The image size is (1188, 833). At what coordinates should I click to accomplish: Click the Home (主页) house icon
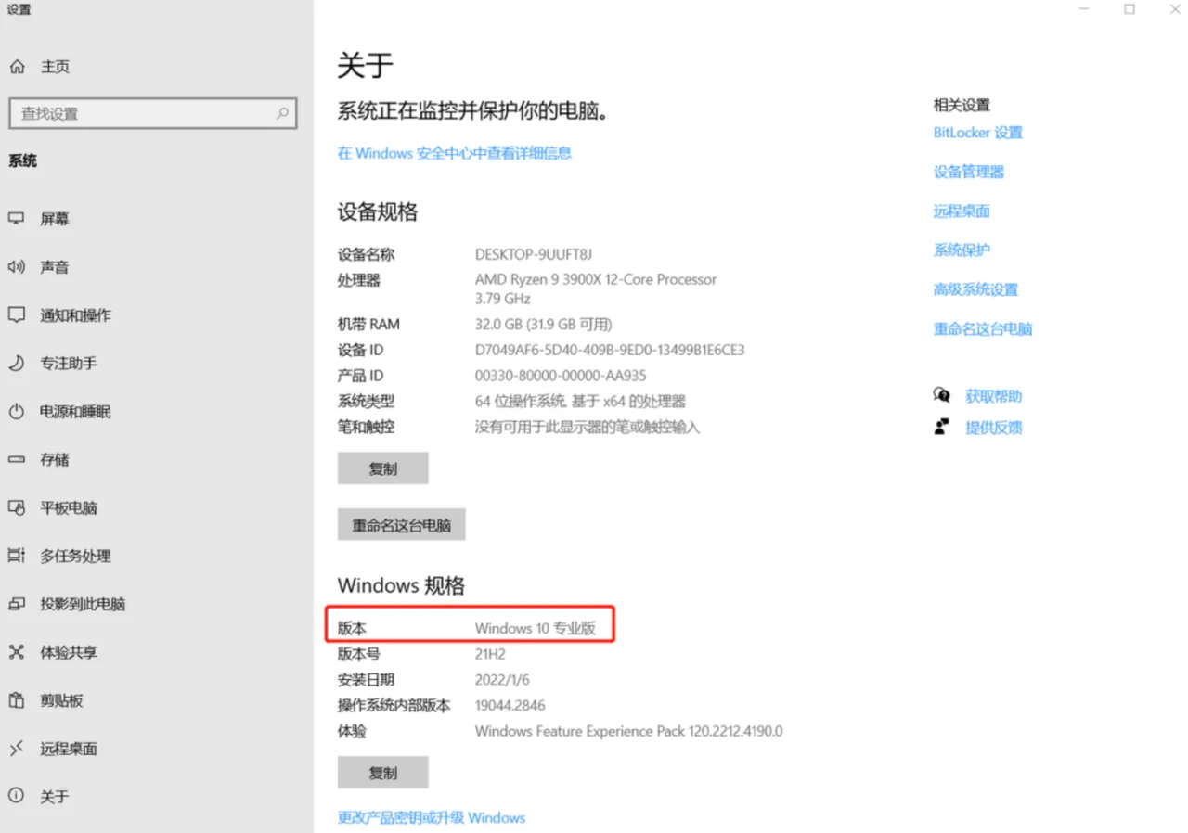[17, 67]
